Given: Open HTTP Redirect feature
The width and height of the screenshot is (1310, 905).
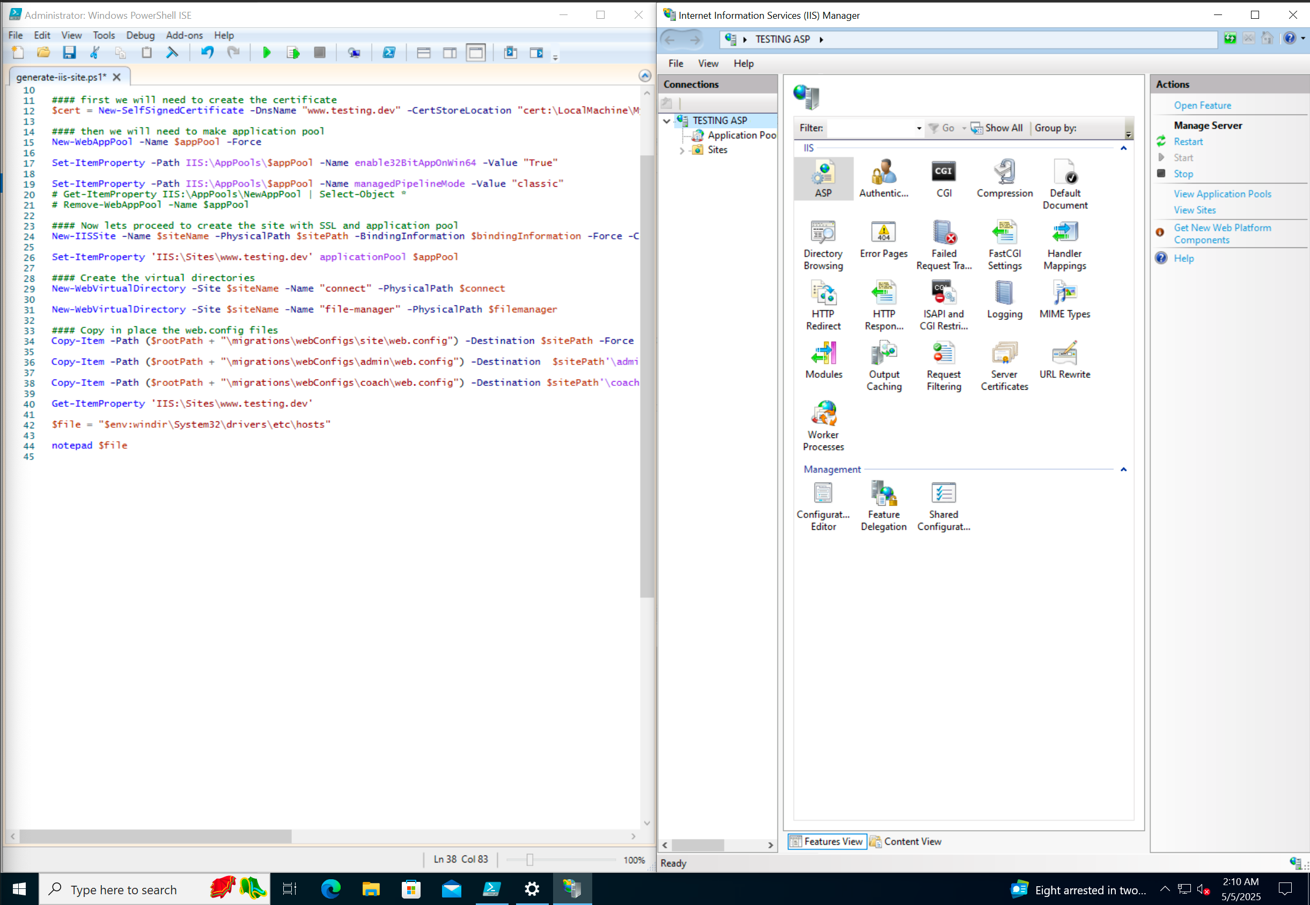Looking at the screenshot, I should click(x=823, y=305).
